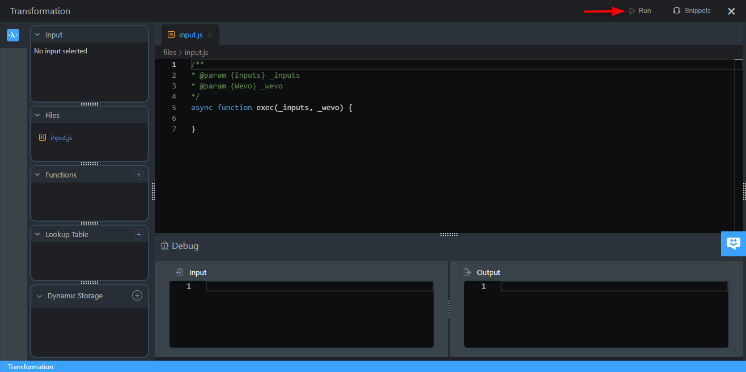
Task: Click the Run play icon
Action: (x=632, y=11)
